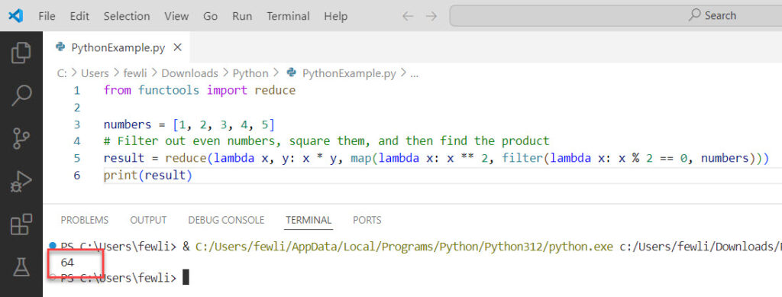782x297 pixels.
Task: Click the Users breadcrumb segment
Action: pos(95,73)
